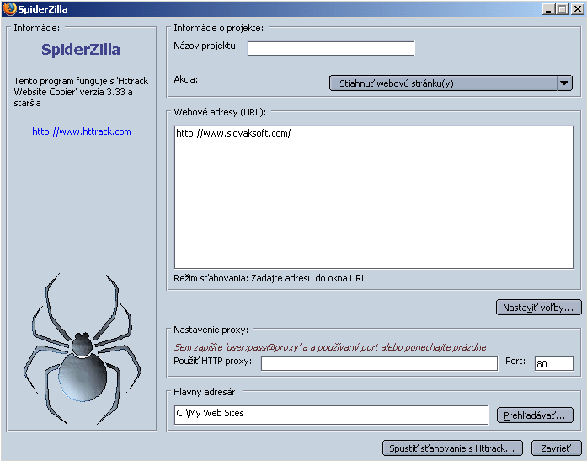Start download with Spustiť sťahovanie s Httrack...
The width and height of the screenshot is (587, 461).
452,448
